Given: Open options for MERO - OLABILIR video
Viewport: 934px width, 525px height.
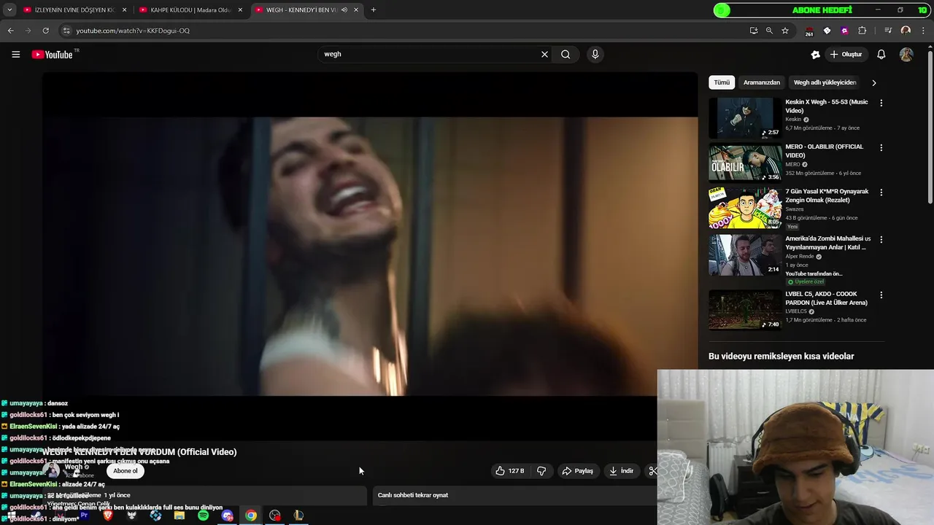Looking at the screenshot, I should point(881,147).
